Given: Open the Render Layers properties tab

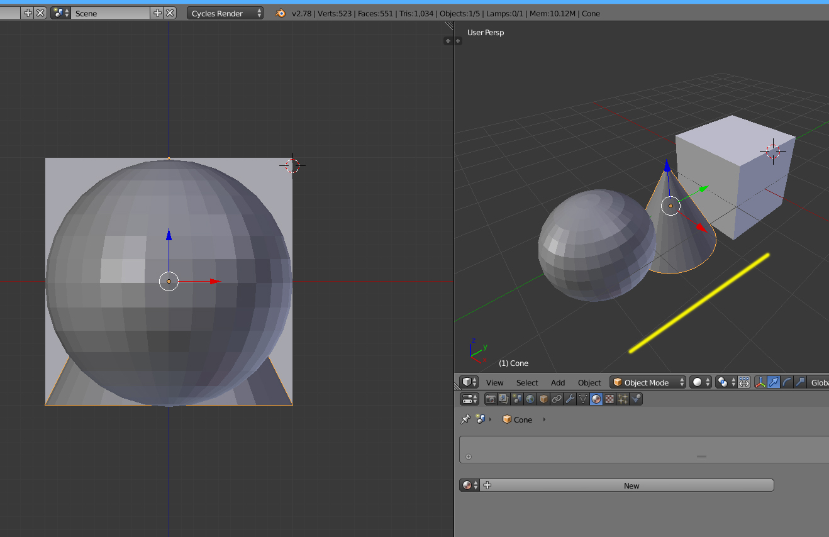Looking at the screenshot, I should click(504, 399).
